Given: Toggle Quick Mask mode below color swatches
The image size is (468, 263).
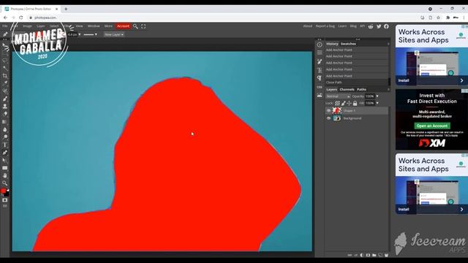Looking at the screenshot, I should (x=5, y=200).
